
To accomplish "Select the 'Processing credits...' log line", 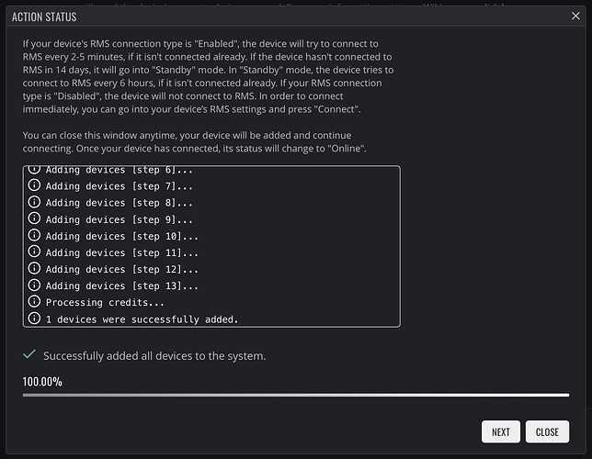I will (x=105, y=302).
